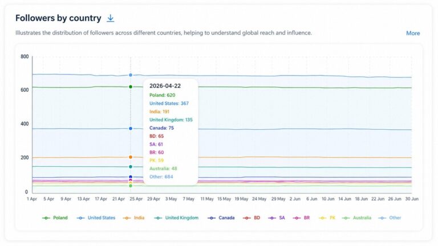The image size is (438, 246).
Task: Toggle Other series in the legend
Action: (390, 218)
